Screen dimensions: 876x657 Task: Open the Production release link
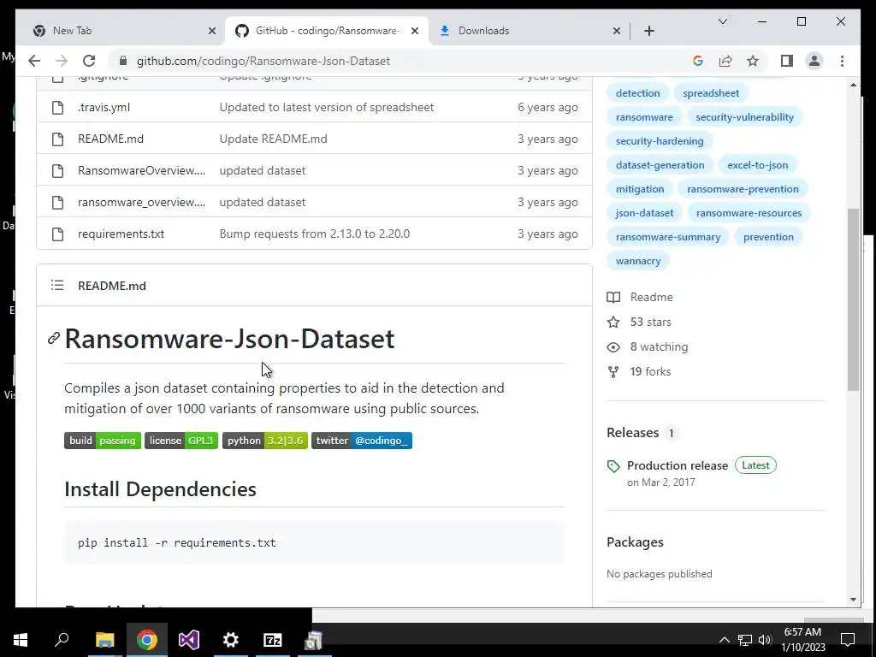678,466
